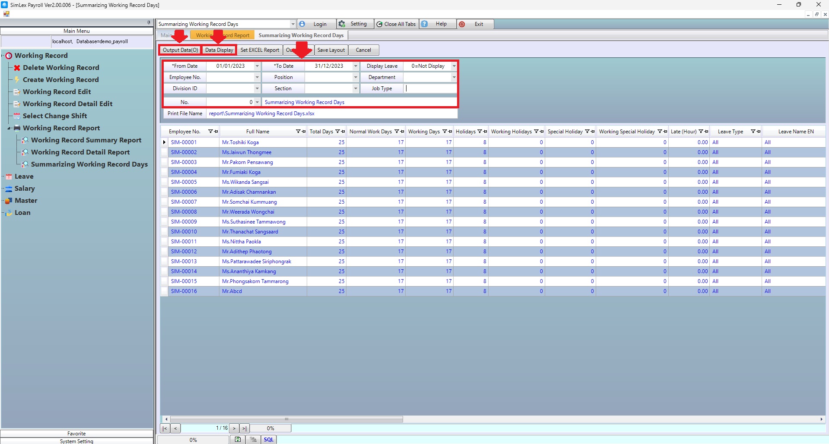Click the horizontal scrollbar thumb under the grid
The height and width of the screenshot is (444, 829).
286,419
